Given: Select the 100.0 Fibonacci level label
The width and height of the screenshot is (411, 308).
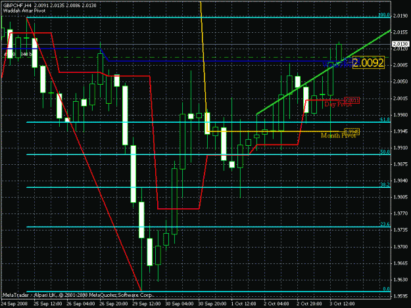Looking at the screenshot, I should pos(384,15).
